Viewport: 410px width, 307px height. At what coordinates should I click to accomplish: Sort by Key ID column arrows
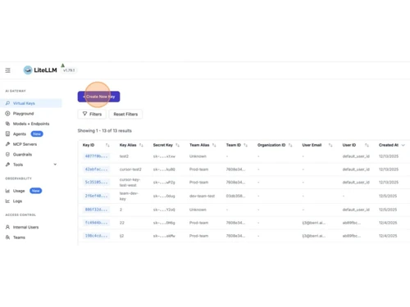(x=107, y=145)
